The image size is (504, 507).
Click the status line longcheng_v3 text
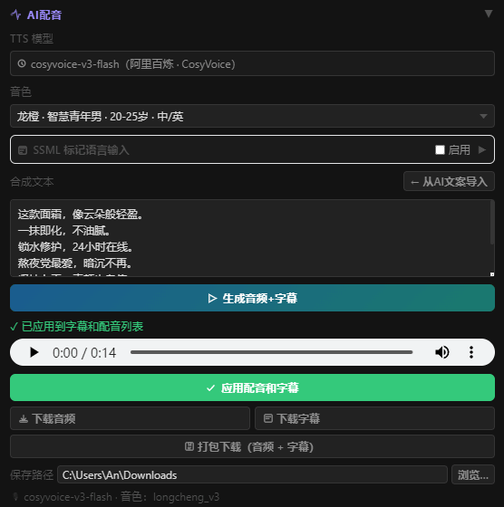pos(186,497)
